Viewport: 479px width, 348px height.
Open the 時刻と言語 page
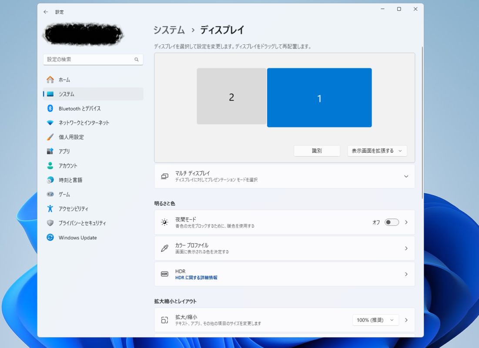(x=93, y=180)
